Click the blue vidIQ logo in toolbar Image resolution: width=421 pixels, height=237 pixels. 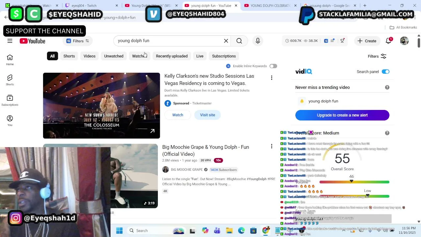pos(326,41)
